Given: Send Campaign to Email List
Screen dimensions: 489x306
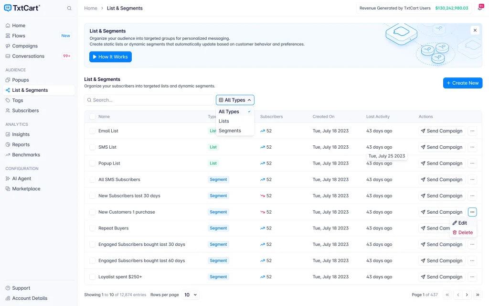Looking at the screenshot, I should click(x=442, y=131).
